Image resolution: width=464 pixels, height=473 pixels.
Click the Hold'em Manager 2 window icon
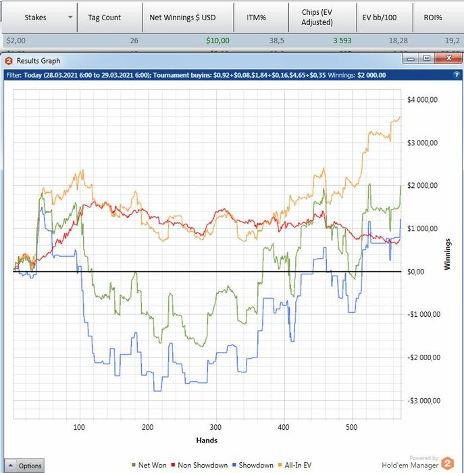[9, 61]
